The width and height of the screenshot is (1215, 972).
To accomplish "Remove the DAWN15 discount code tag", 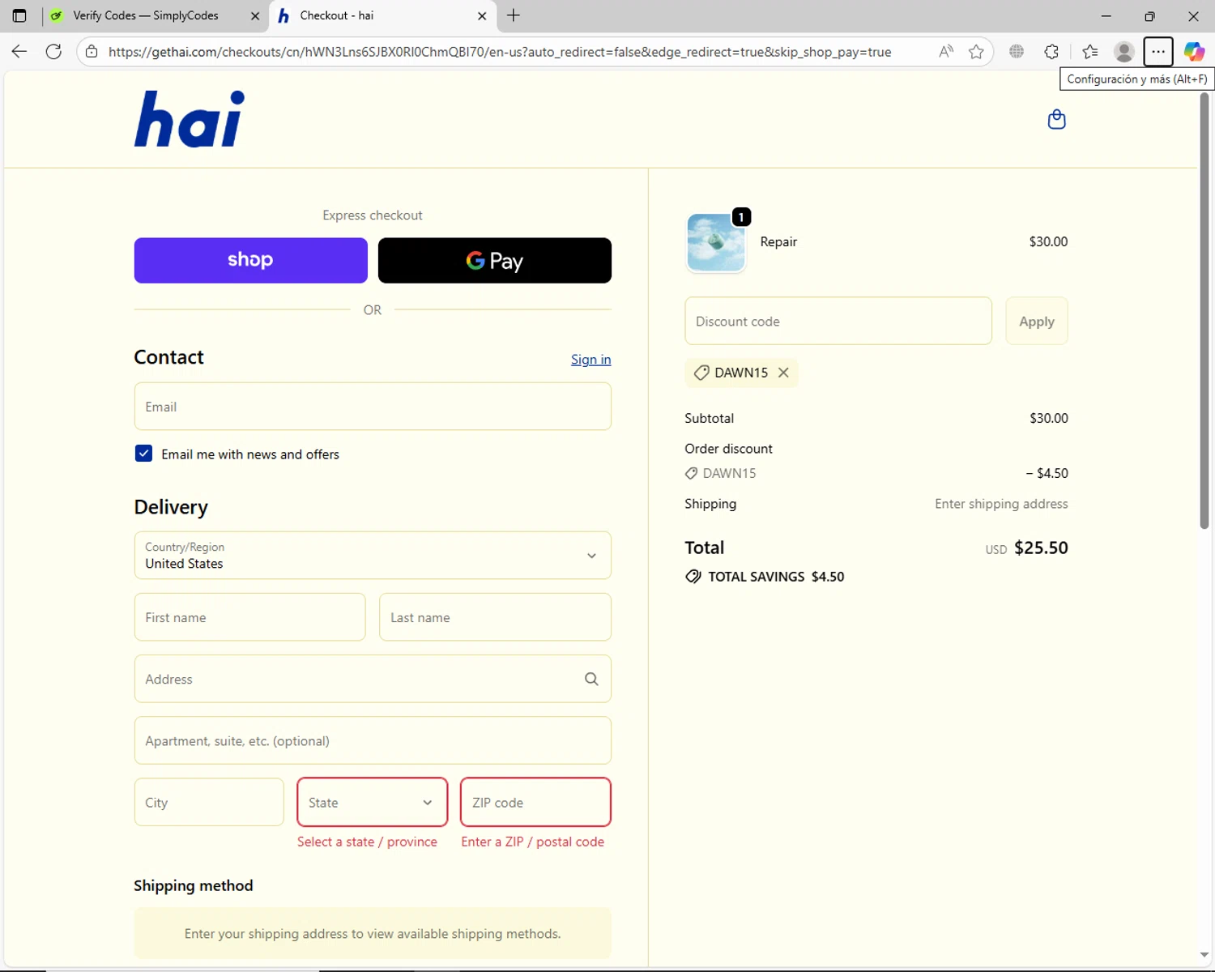I will click(x=783, y=373).
